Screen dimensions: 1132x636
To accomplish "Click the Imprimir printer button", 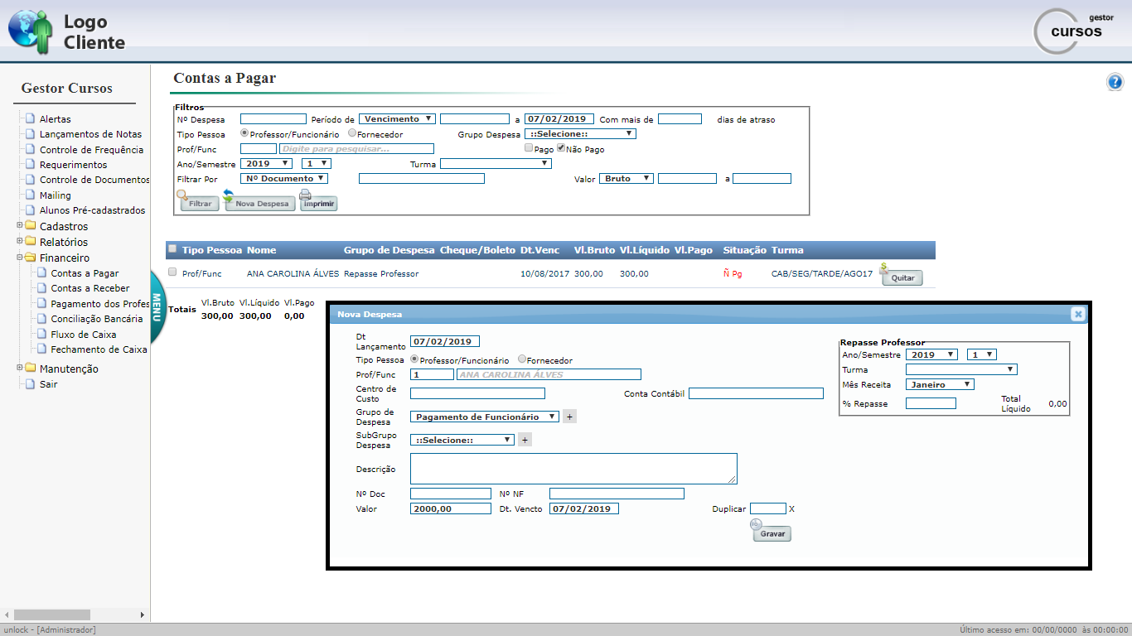I will [318, 201].
